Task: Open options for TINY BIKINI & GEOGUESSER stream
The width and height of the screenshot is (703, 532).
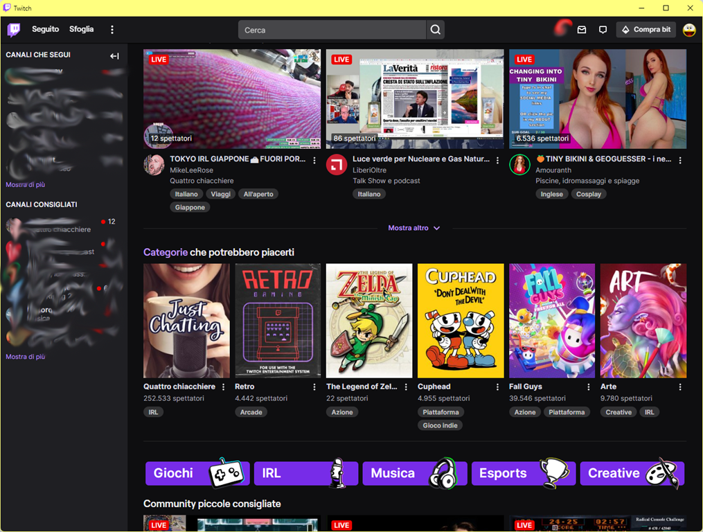Action: click(680, 160)
